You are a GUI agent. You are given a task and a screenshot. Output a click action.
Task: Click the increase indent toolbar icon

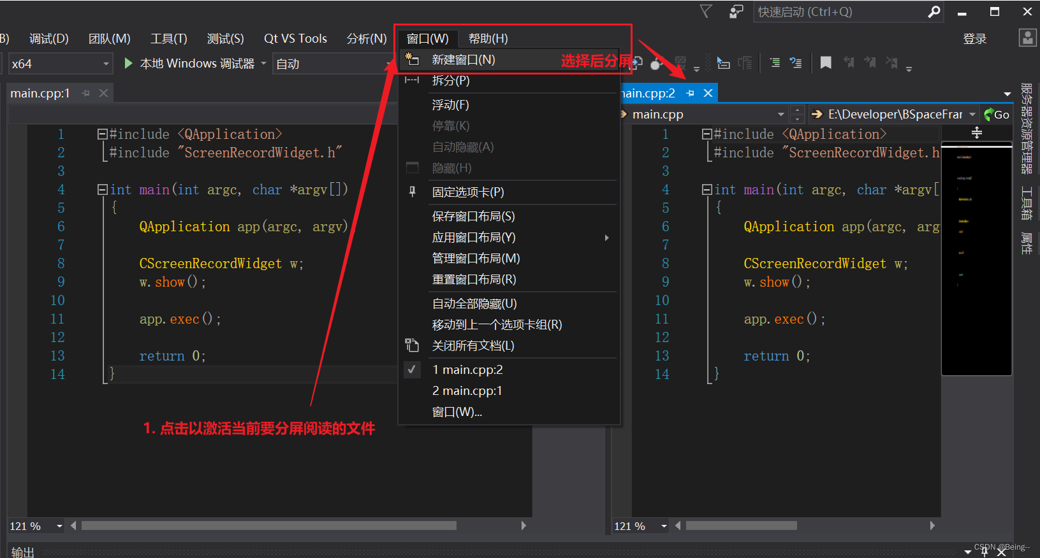pyautogui.click(x=775, y=62)
